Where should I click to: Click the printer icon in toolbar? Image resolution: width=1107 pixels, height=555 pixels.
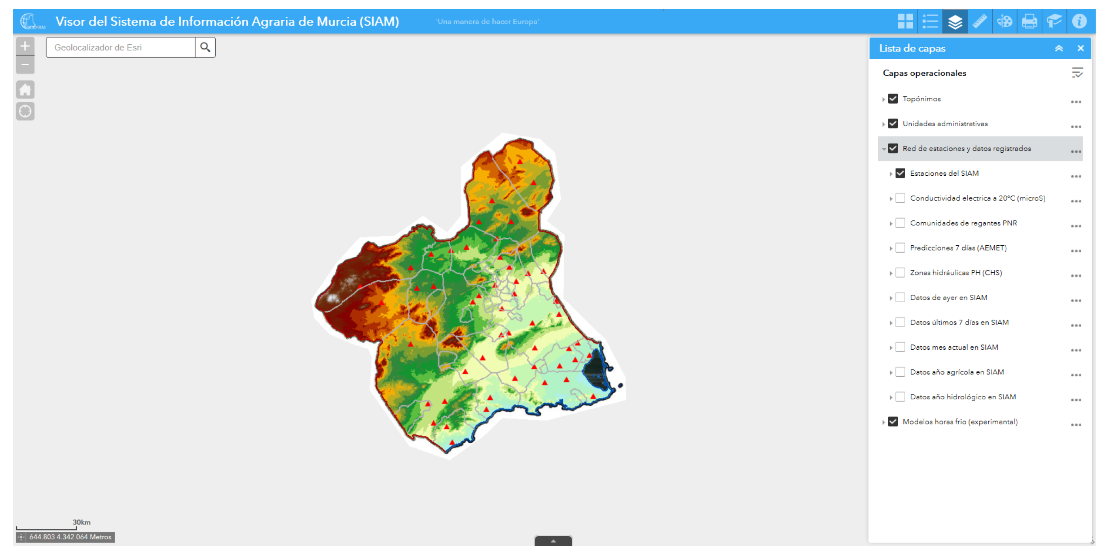(x=1029, y=21)
